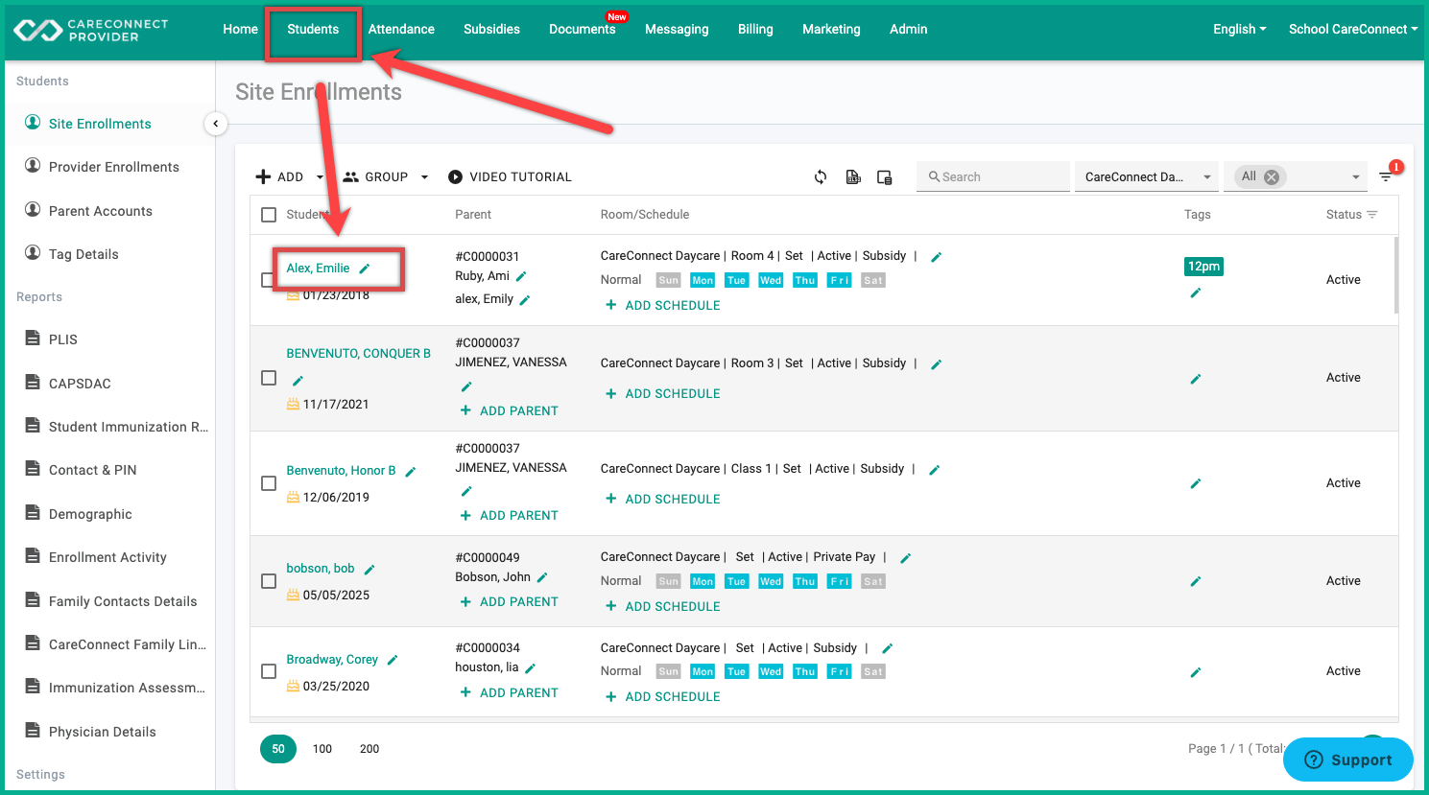
Task: Edit Benvenuto, Honor B student pencil
Action: (x=411, y=472)
